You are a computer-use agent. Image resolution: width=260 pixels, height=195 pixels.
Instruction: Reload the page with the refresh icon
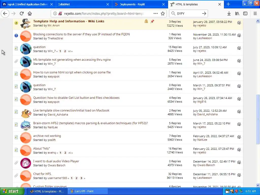22,14
